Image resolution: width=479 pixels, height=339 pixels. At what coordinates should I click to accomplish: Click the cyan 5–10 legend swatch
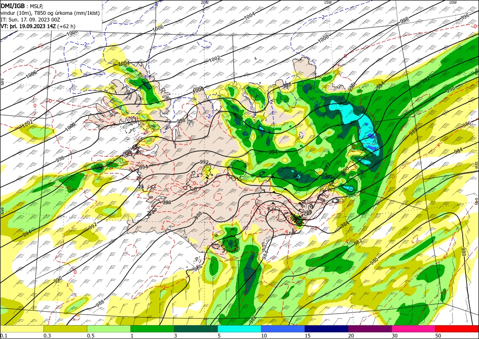239,329
